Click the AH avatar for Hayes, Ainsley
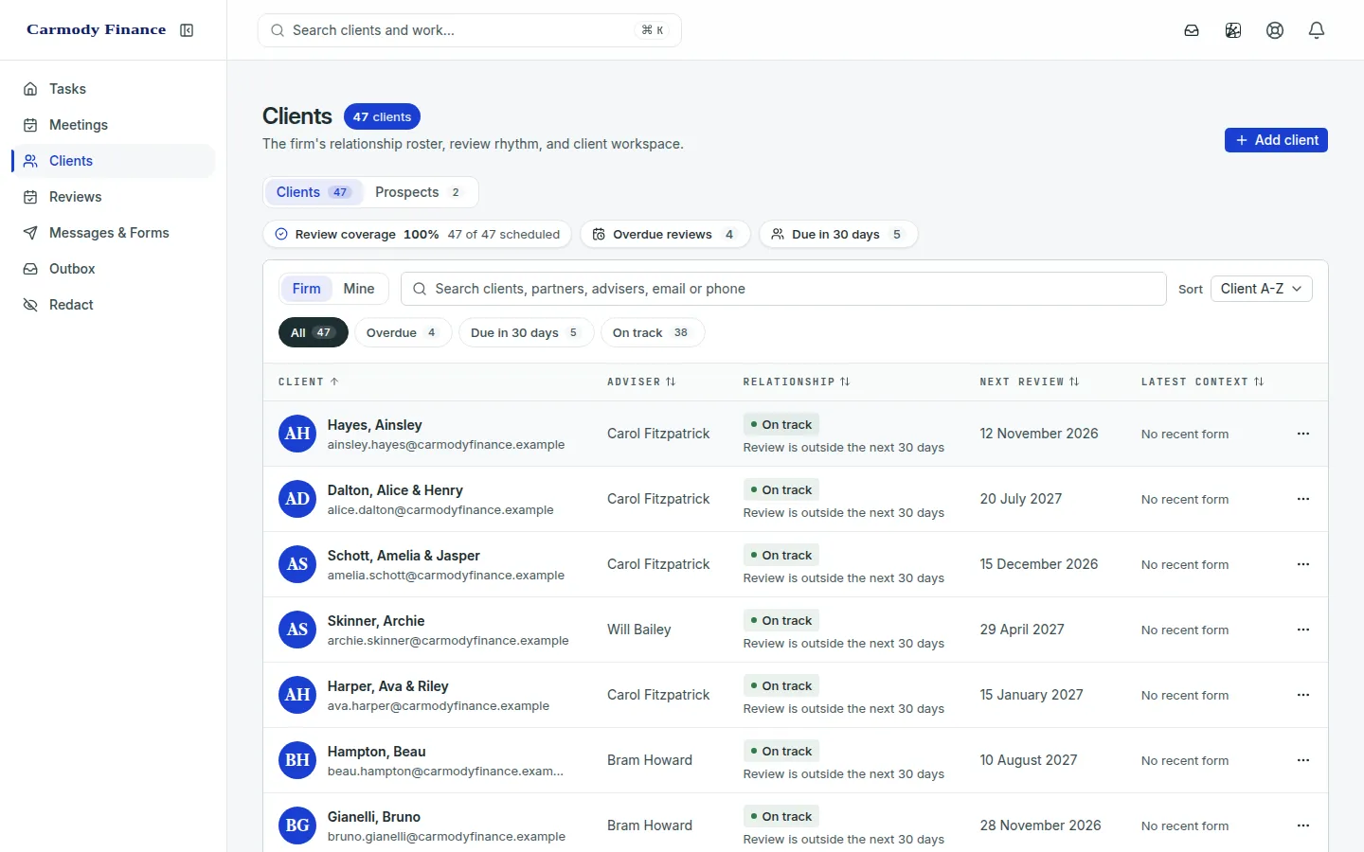The width and height of the screenshot is (1364, 852). pos(297,434)
